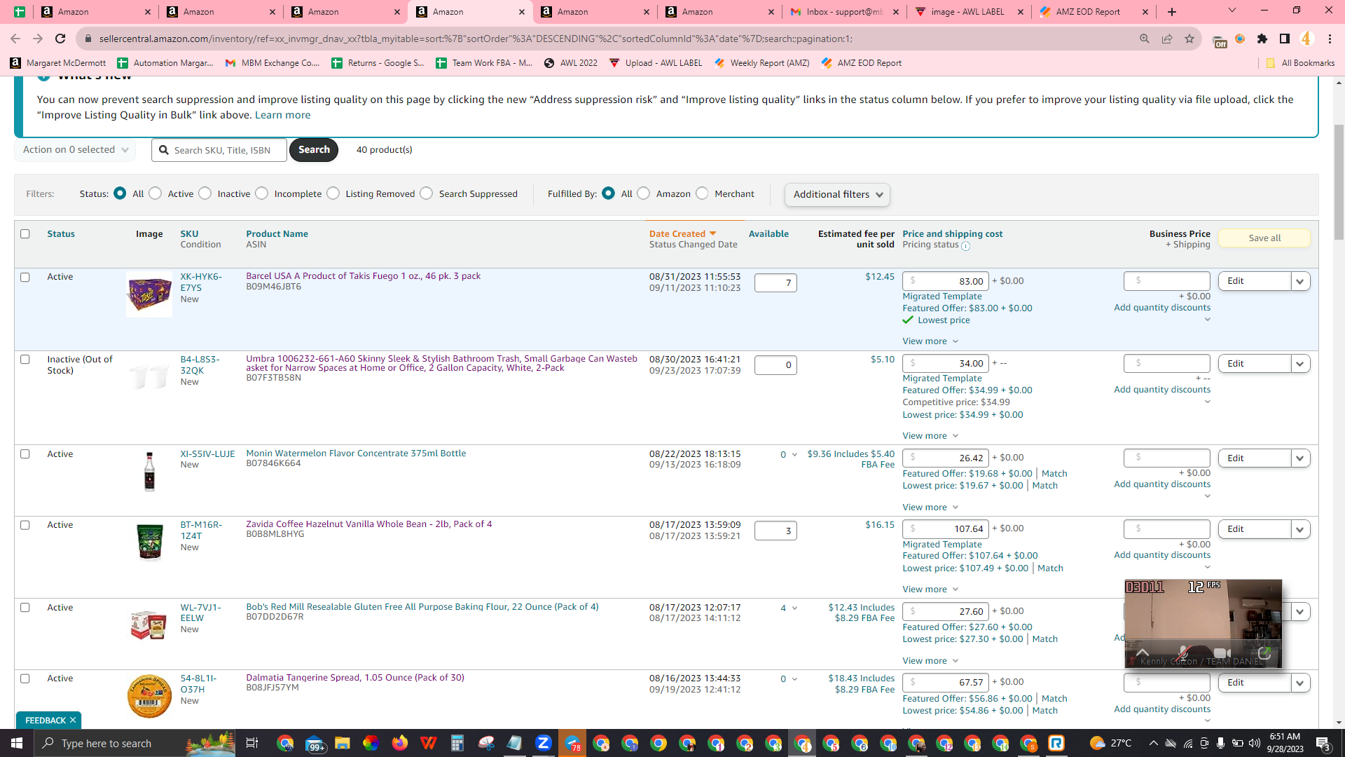Viewport: 1345px width, 757px height.
Task: Open the RingCentral icon on the taskbar
Action: click(1056, 743)
